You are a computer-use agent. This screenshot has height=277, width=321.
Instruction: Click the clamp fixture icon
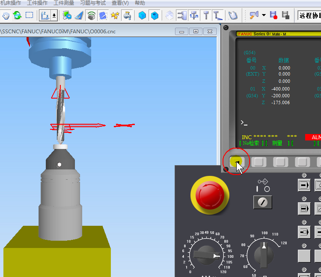[182, 15]
